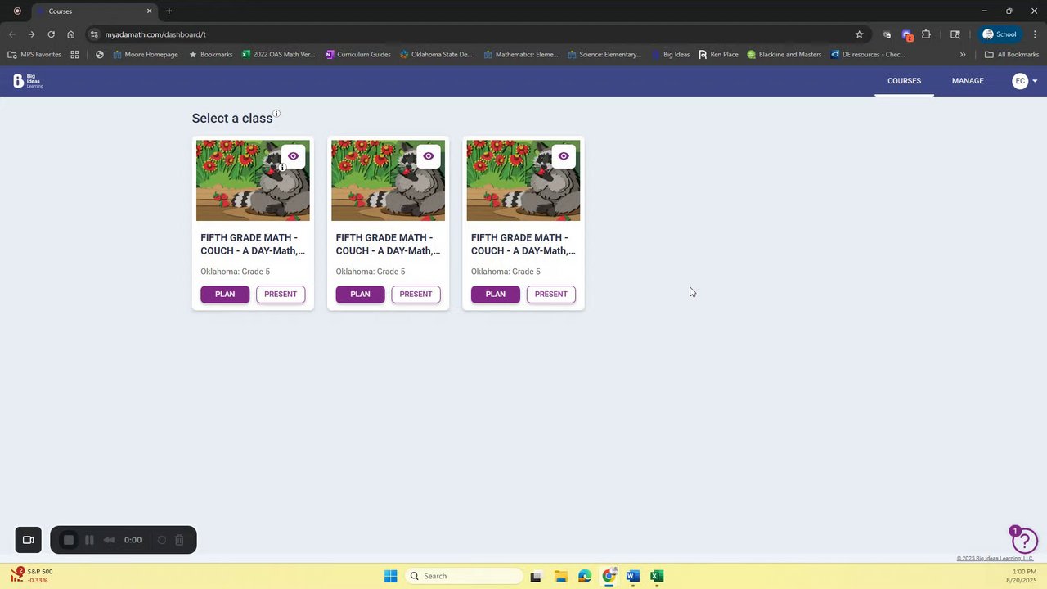Image resolution: width=1047 pixels, height=589 pixels.
Task: Click the extension icon with red 2 badge
Action: click(906, 35)
